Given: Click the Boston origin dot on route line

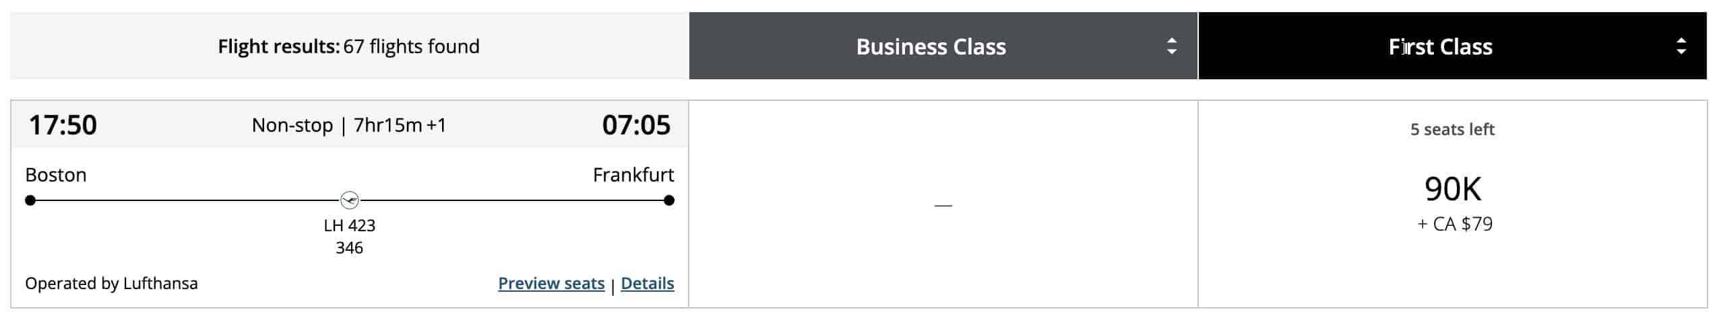Looking at the screenshot, I should coord(30,200).
